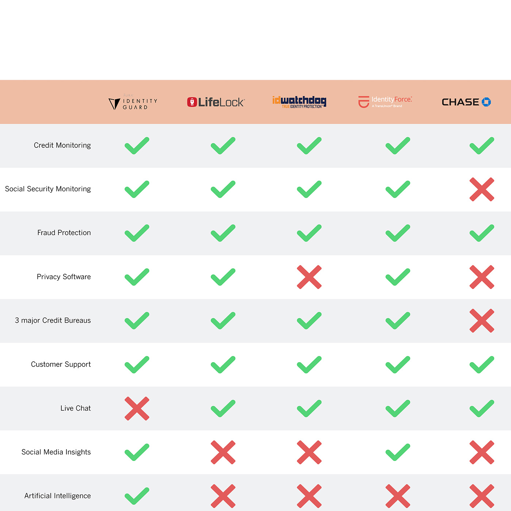Click idwatchdog's red X for Privacy Software
The height and width of the screenshot is (511, 511).
pos(309,277)
